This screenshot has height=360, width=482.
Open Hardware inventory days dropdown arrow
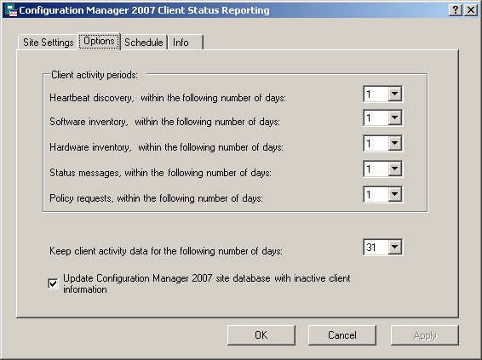(394, 143)
